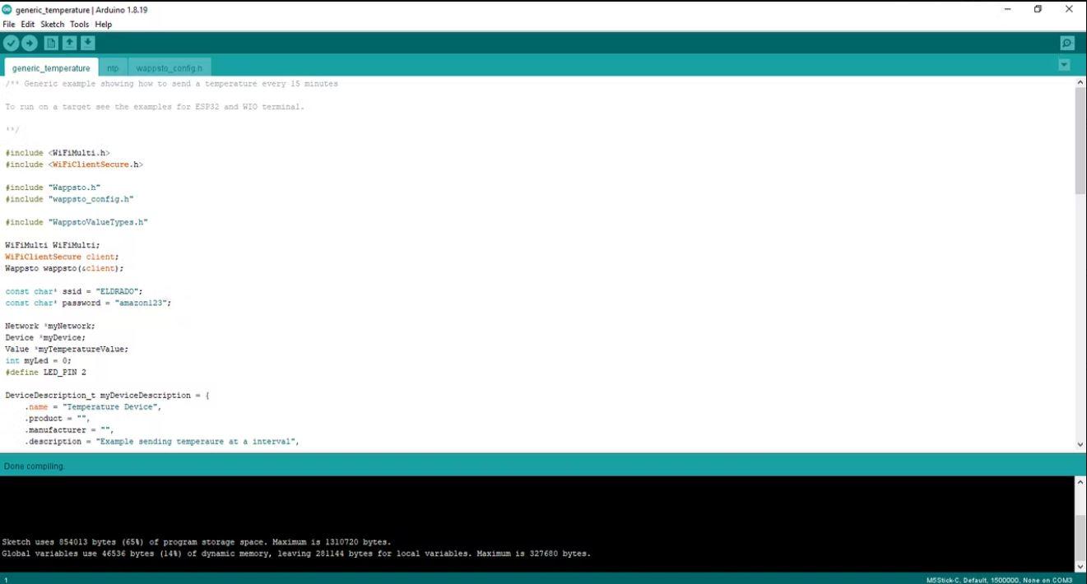Screen dimensions: 1087x584
Task: Click the password "amazon123" code line
Action: (88, 303)
